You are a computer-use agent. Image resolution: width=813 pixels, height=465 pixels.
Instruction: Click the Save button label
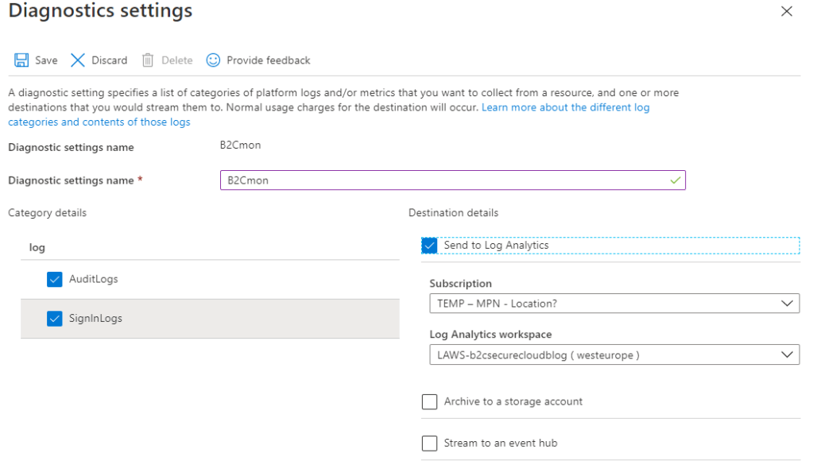[x=46, y=60]
